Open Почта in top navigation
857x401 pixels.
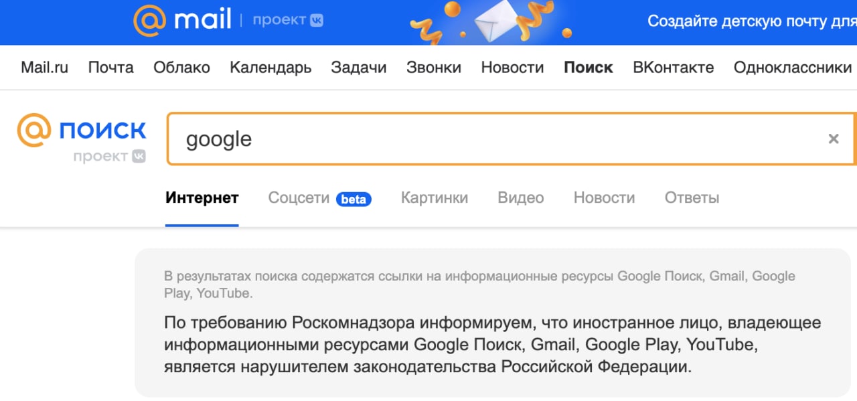pos(110,68)
